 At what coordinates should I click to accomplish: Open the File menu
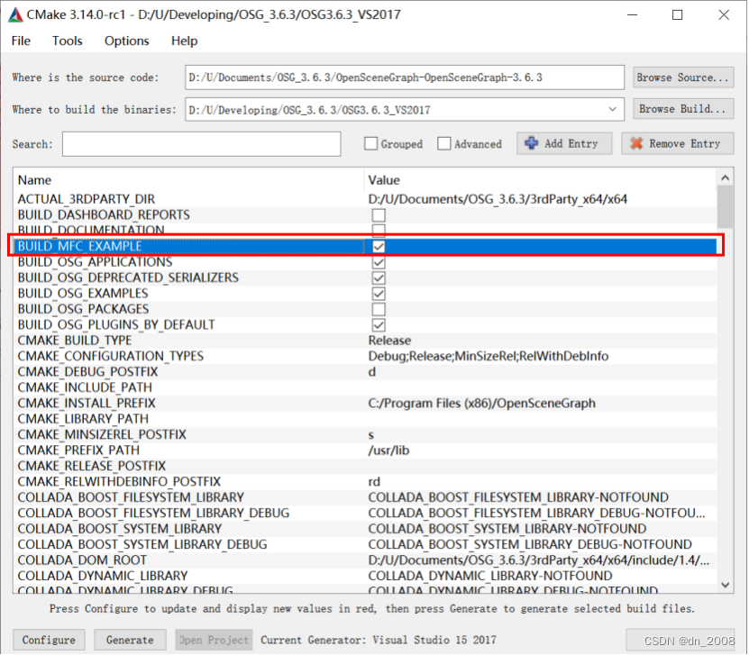21,41
